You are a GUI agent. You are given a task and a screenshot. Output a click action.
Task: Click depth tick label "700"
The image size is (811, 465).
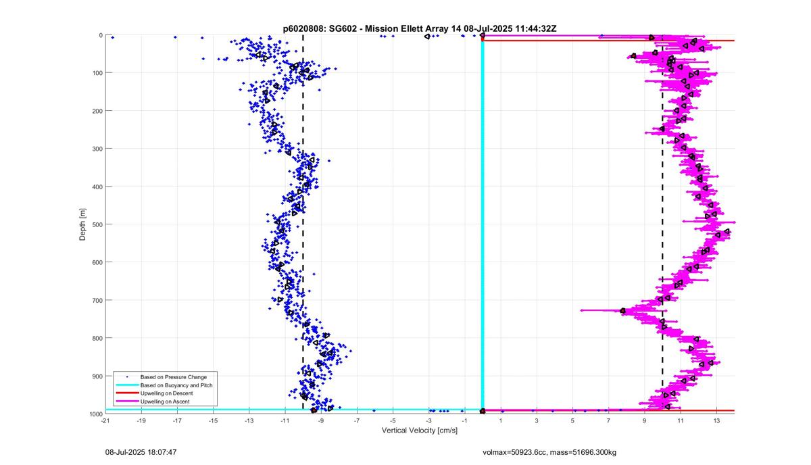coord(97,300)
